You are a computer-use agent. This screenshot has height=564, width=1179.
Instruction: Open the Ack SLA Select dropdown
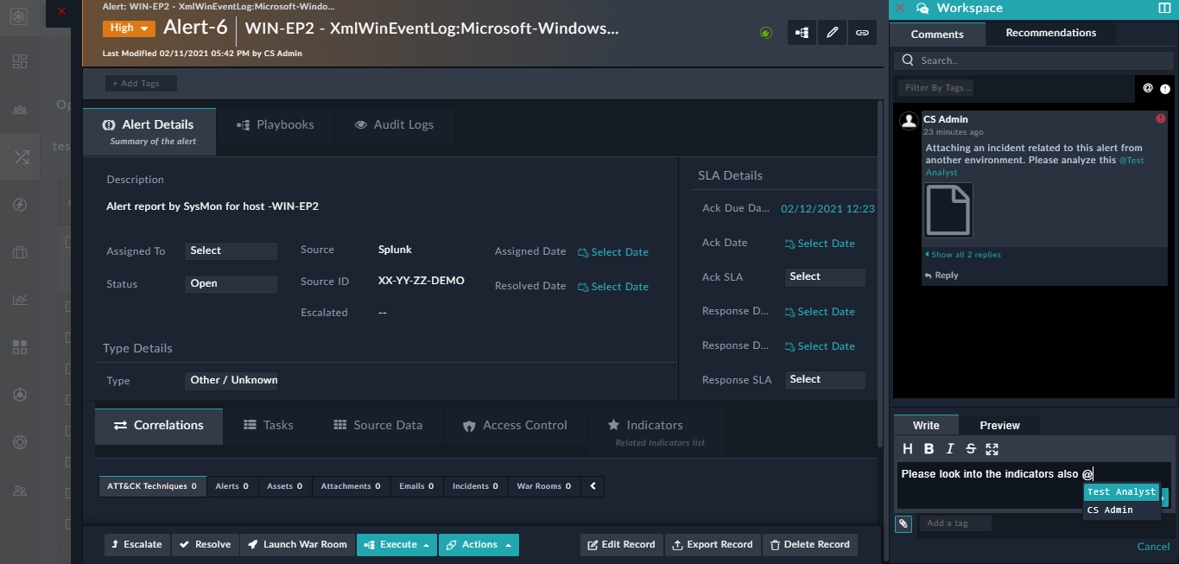point(824,276)
